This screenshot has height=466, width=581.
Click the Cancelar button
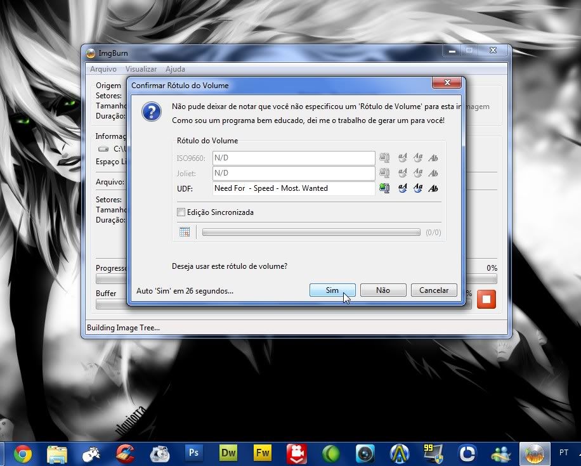[434, 290]
